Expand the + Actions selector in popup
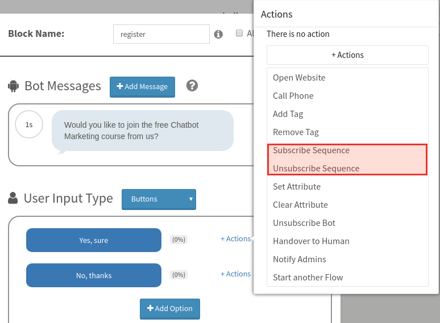Screen dimensions: 440x323 [347, 55]
